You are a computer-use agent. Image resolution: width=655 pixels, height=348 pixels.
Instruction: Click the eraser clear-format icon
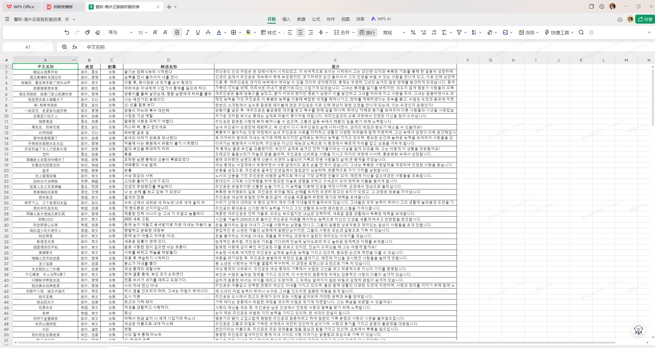(98, 33)
